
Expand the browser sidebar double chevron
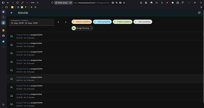pos(3,104)
